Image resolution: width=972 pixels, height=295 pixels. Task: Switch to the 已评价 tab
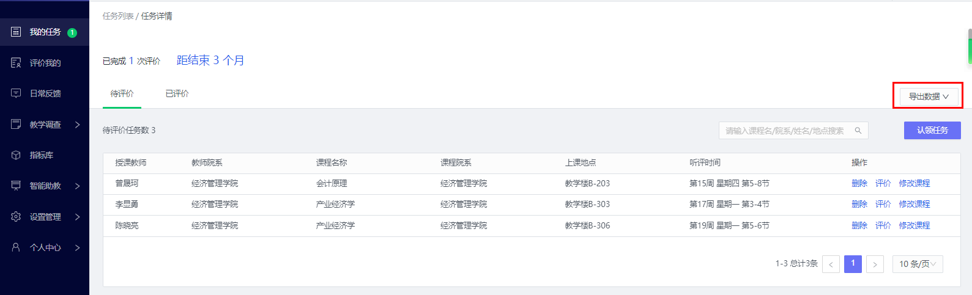coord(177,93)
